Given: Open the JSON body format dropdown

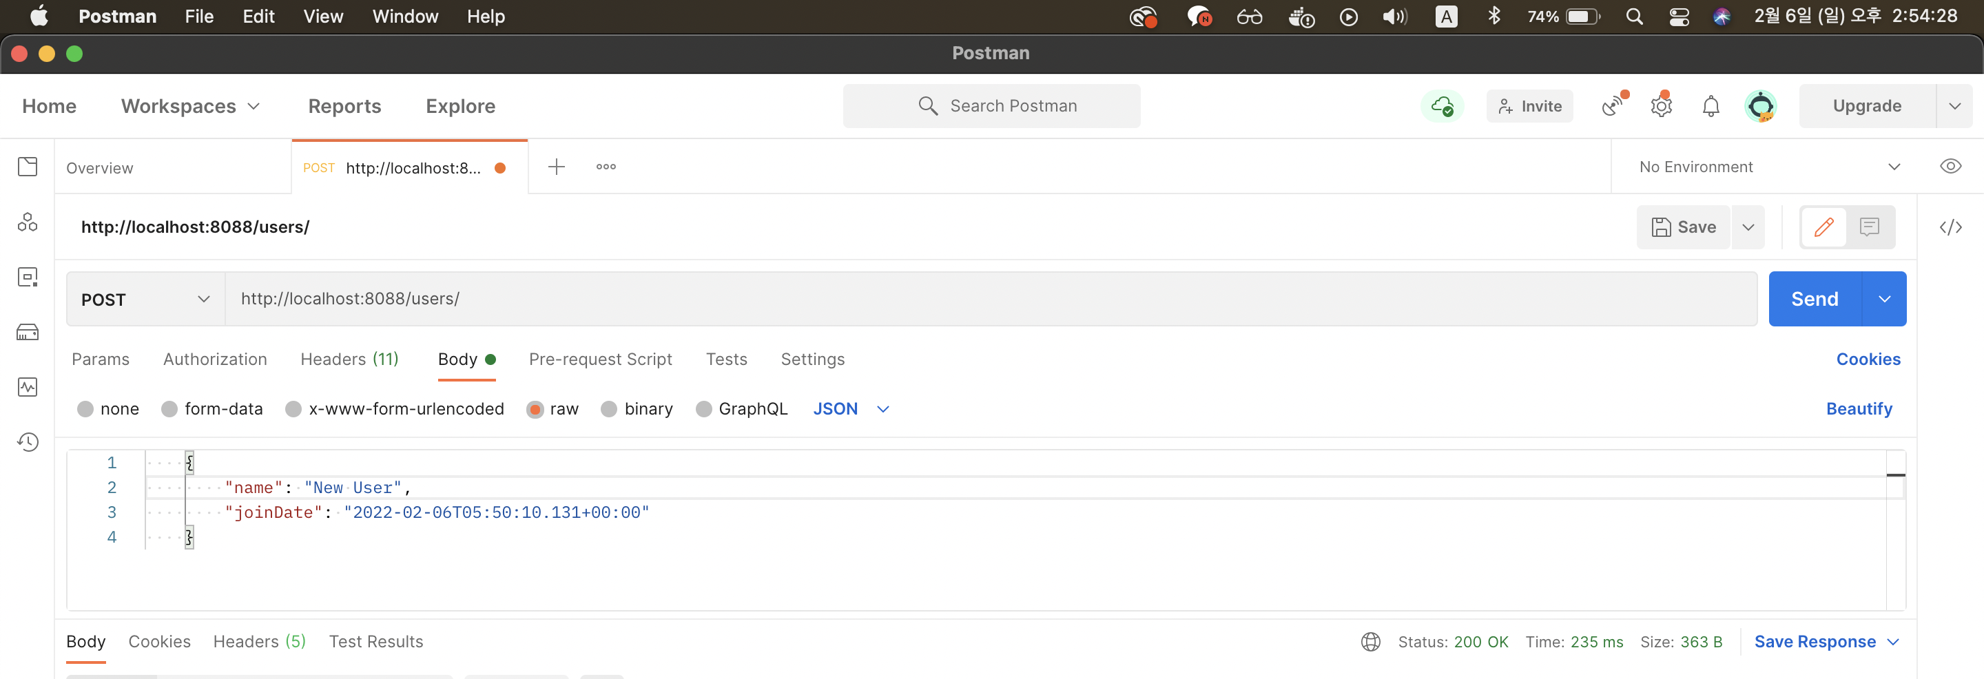Looking at the screenshot, I should point(851,409).
